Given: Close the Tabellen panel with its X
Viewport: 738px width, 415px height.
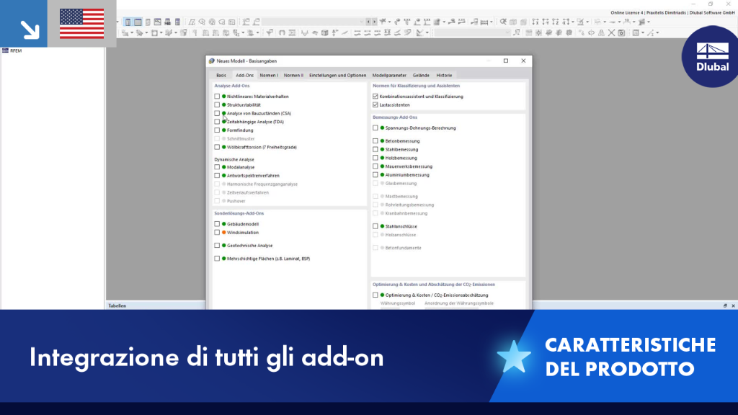Looking at the screenshot, I should 733,305.
